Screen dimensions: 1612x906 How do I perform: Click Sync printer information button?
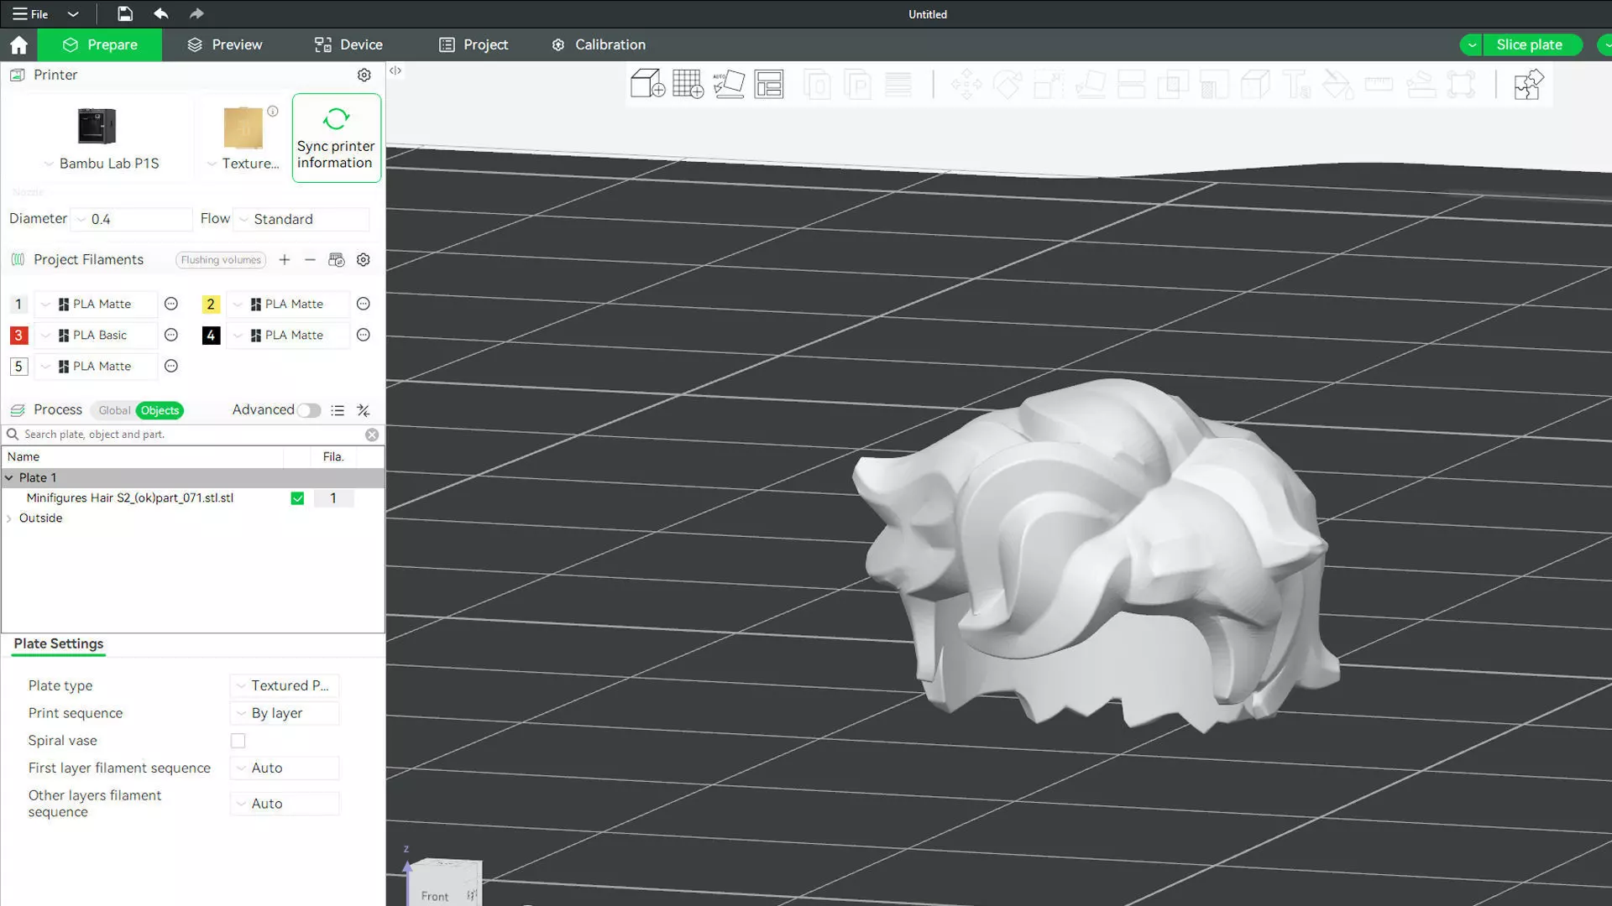336,138
